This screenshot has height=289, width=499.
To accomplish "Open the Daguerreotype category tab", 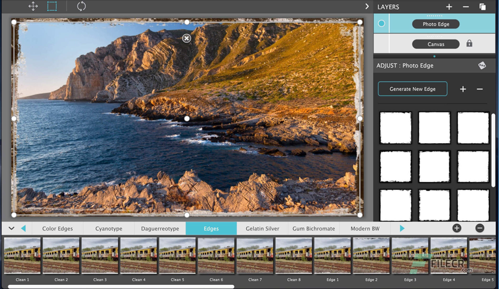I will (160, 229).
